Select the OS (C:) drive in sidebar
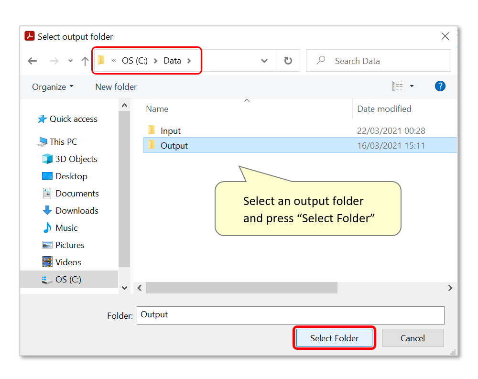478x379 pixels. click(69, 279)
